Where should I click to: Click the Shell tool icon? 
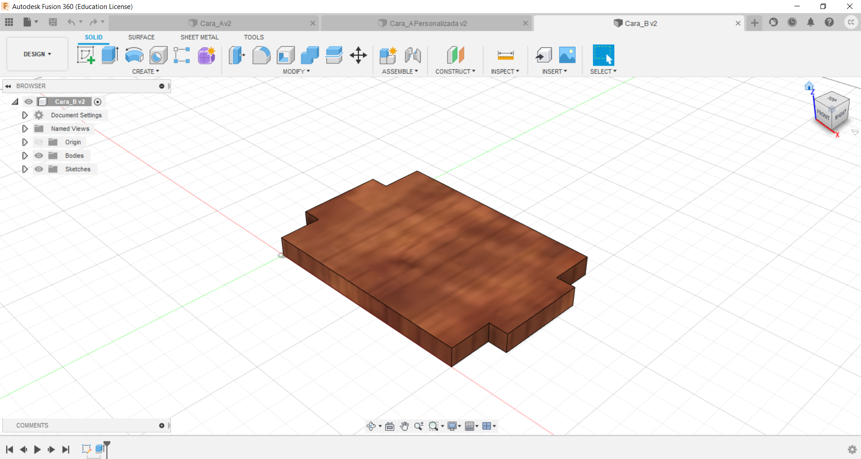[x=285, y=55]
